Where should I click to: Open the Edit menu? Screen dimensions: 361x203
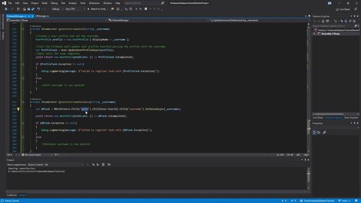[17, 3]
